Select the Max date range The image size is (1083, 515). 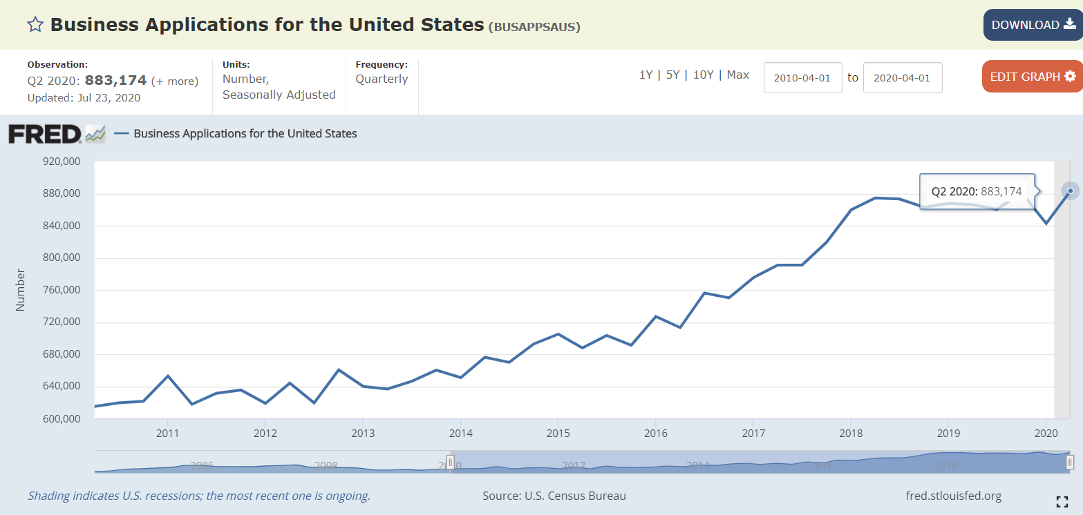pos(738,75)
